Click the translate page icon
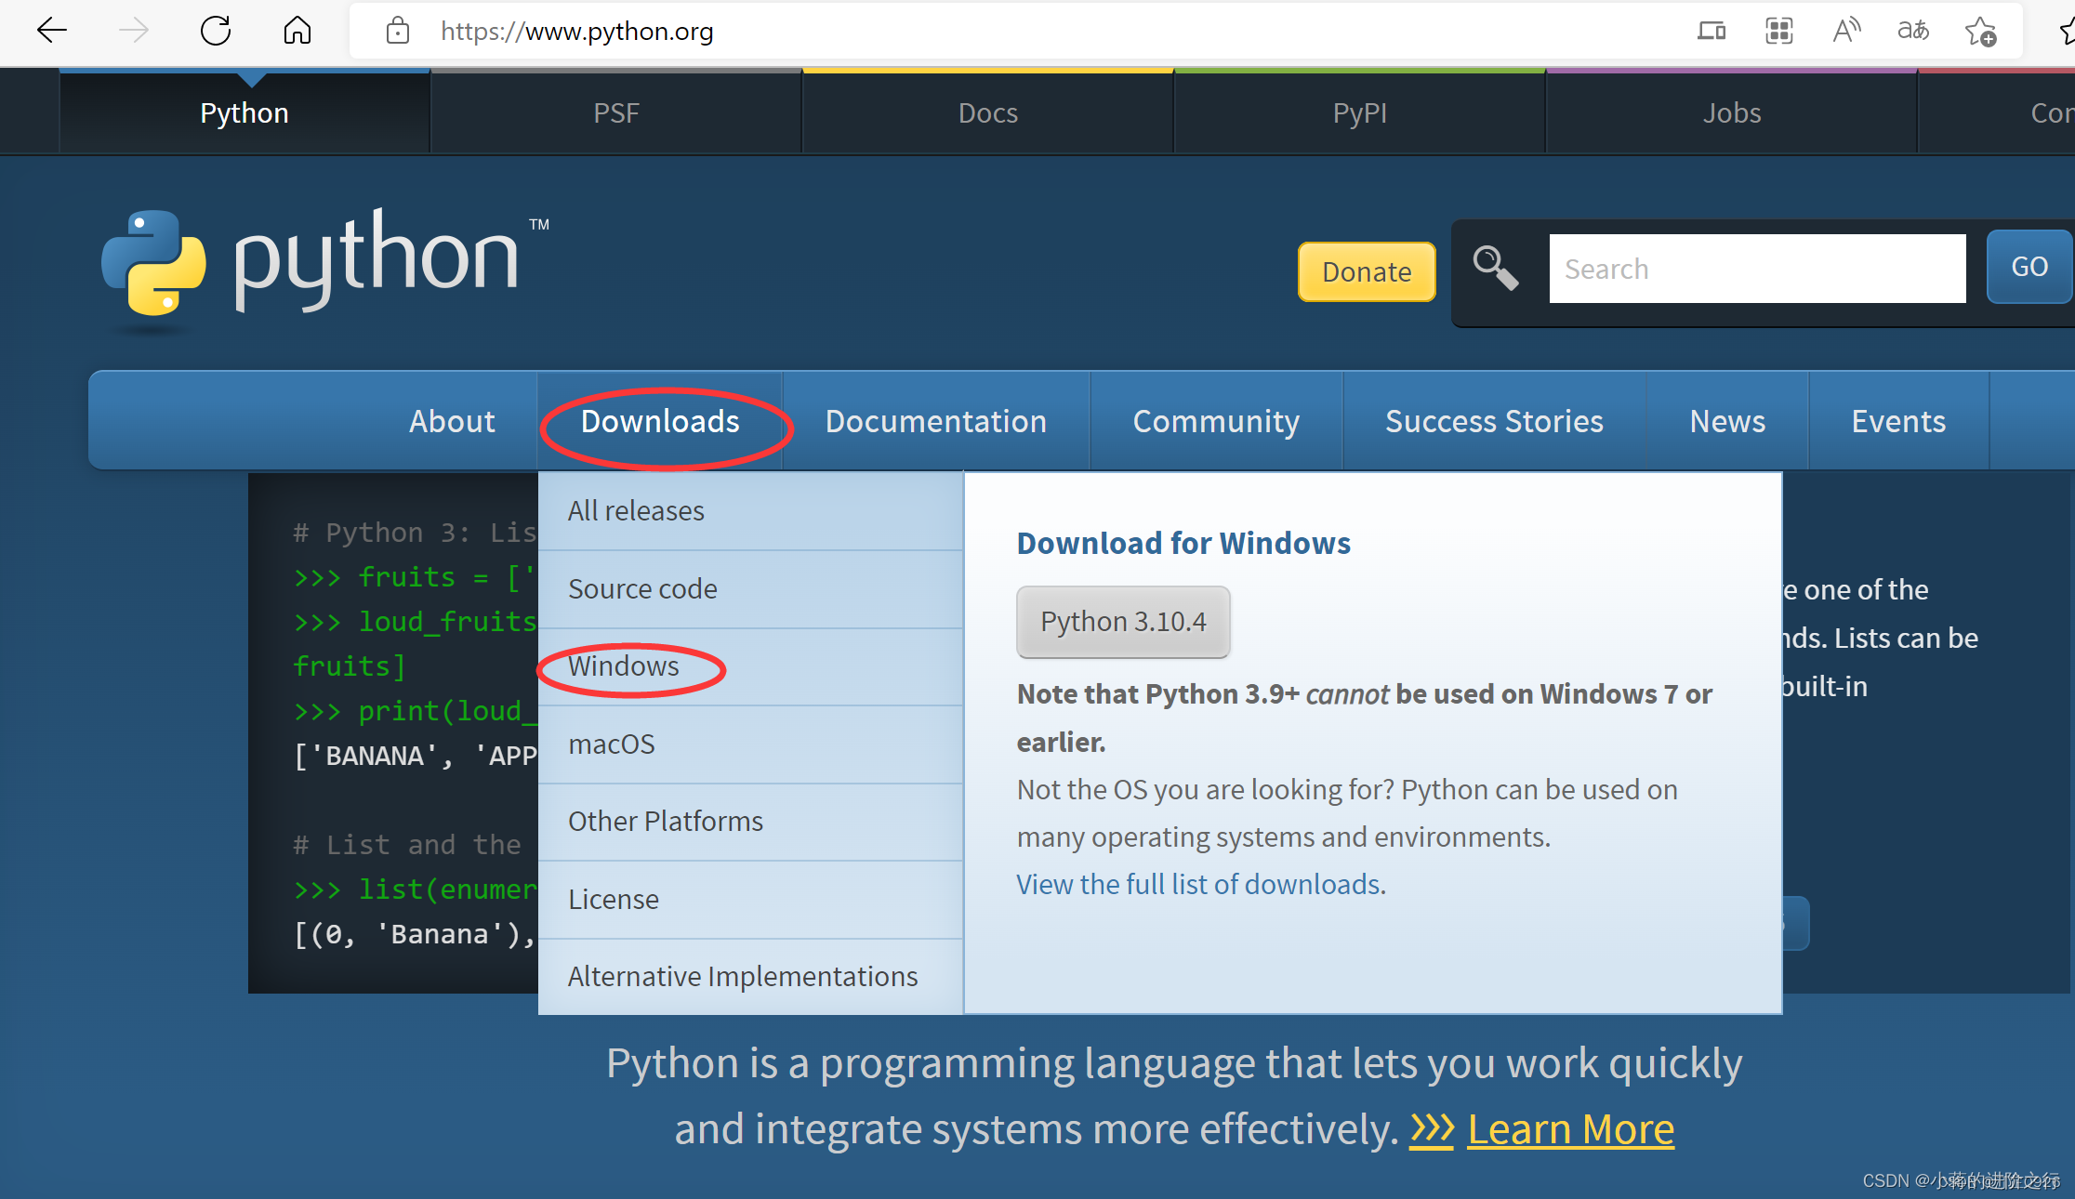 pyautogui.click(x=1912, y=31)
